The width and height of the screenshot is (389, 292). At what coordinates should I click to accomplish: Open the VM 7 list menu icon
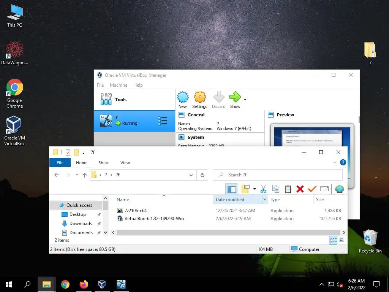(163, 121)
